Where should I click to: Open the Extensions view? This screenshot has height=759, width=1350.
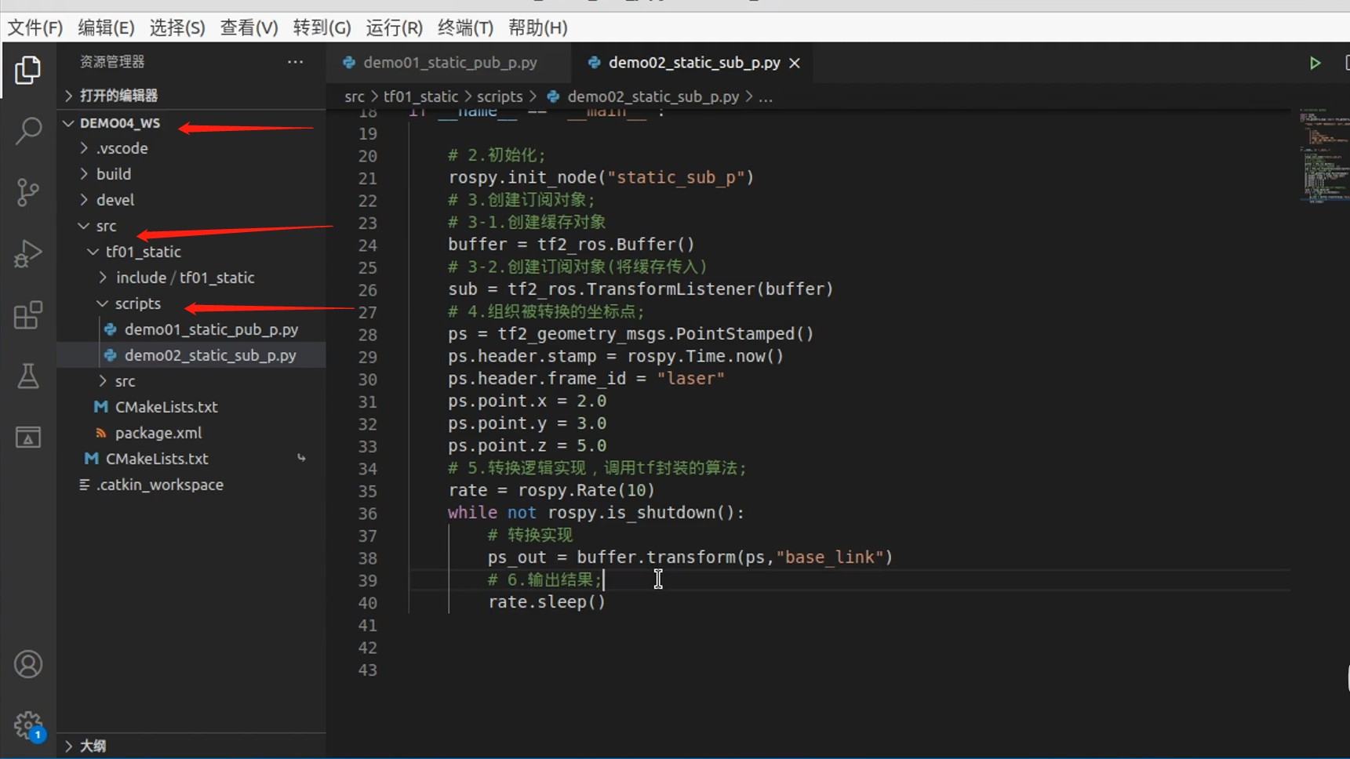click(x=28, y=315)
